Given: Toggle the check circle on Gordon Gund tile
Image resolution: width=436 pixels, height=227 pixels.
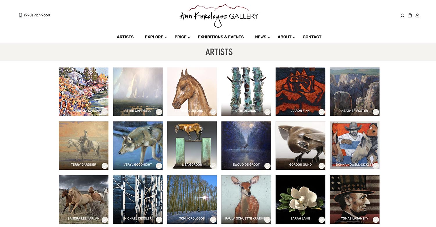Looking at the screenshot, I should pos(321,166).
